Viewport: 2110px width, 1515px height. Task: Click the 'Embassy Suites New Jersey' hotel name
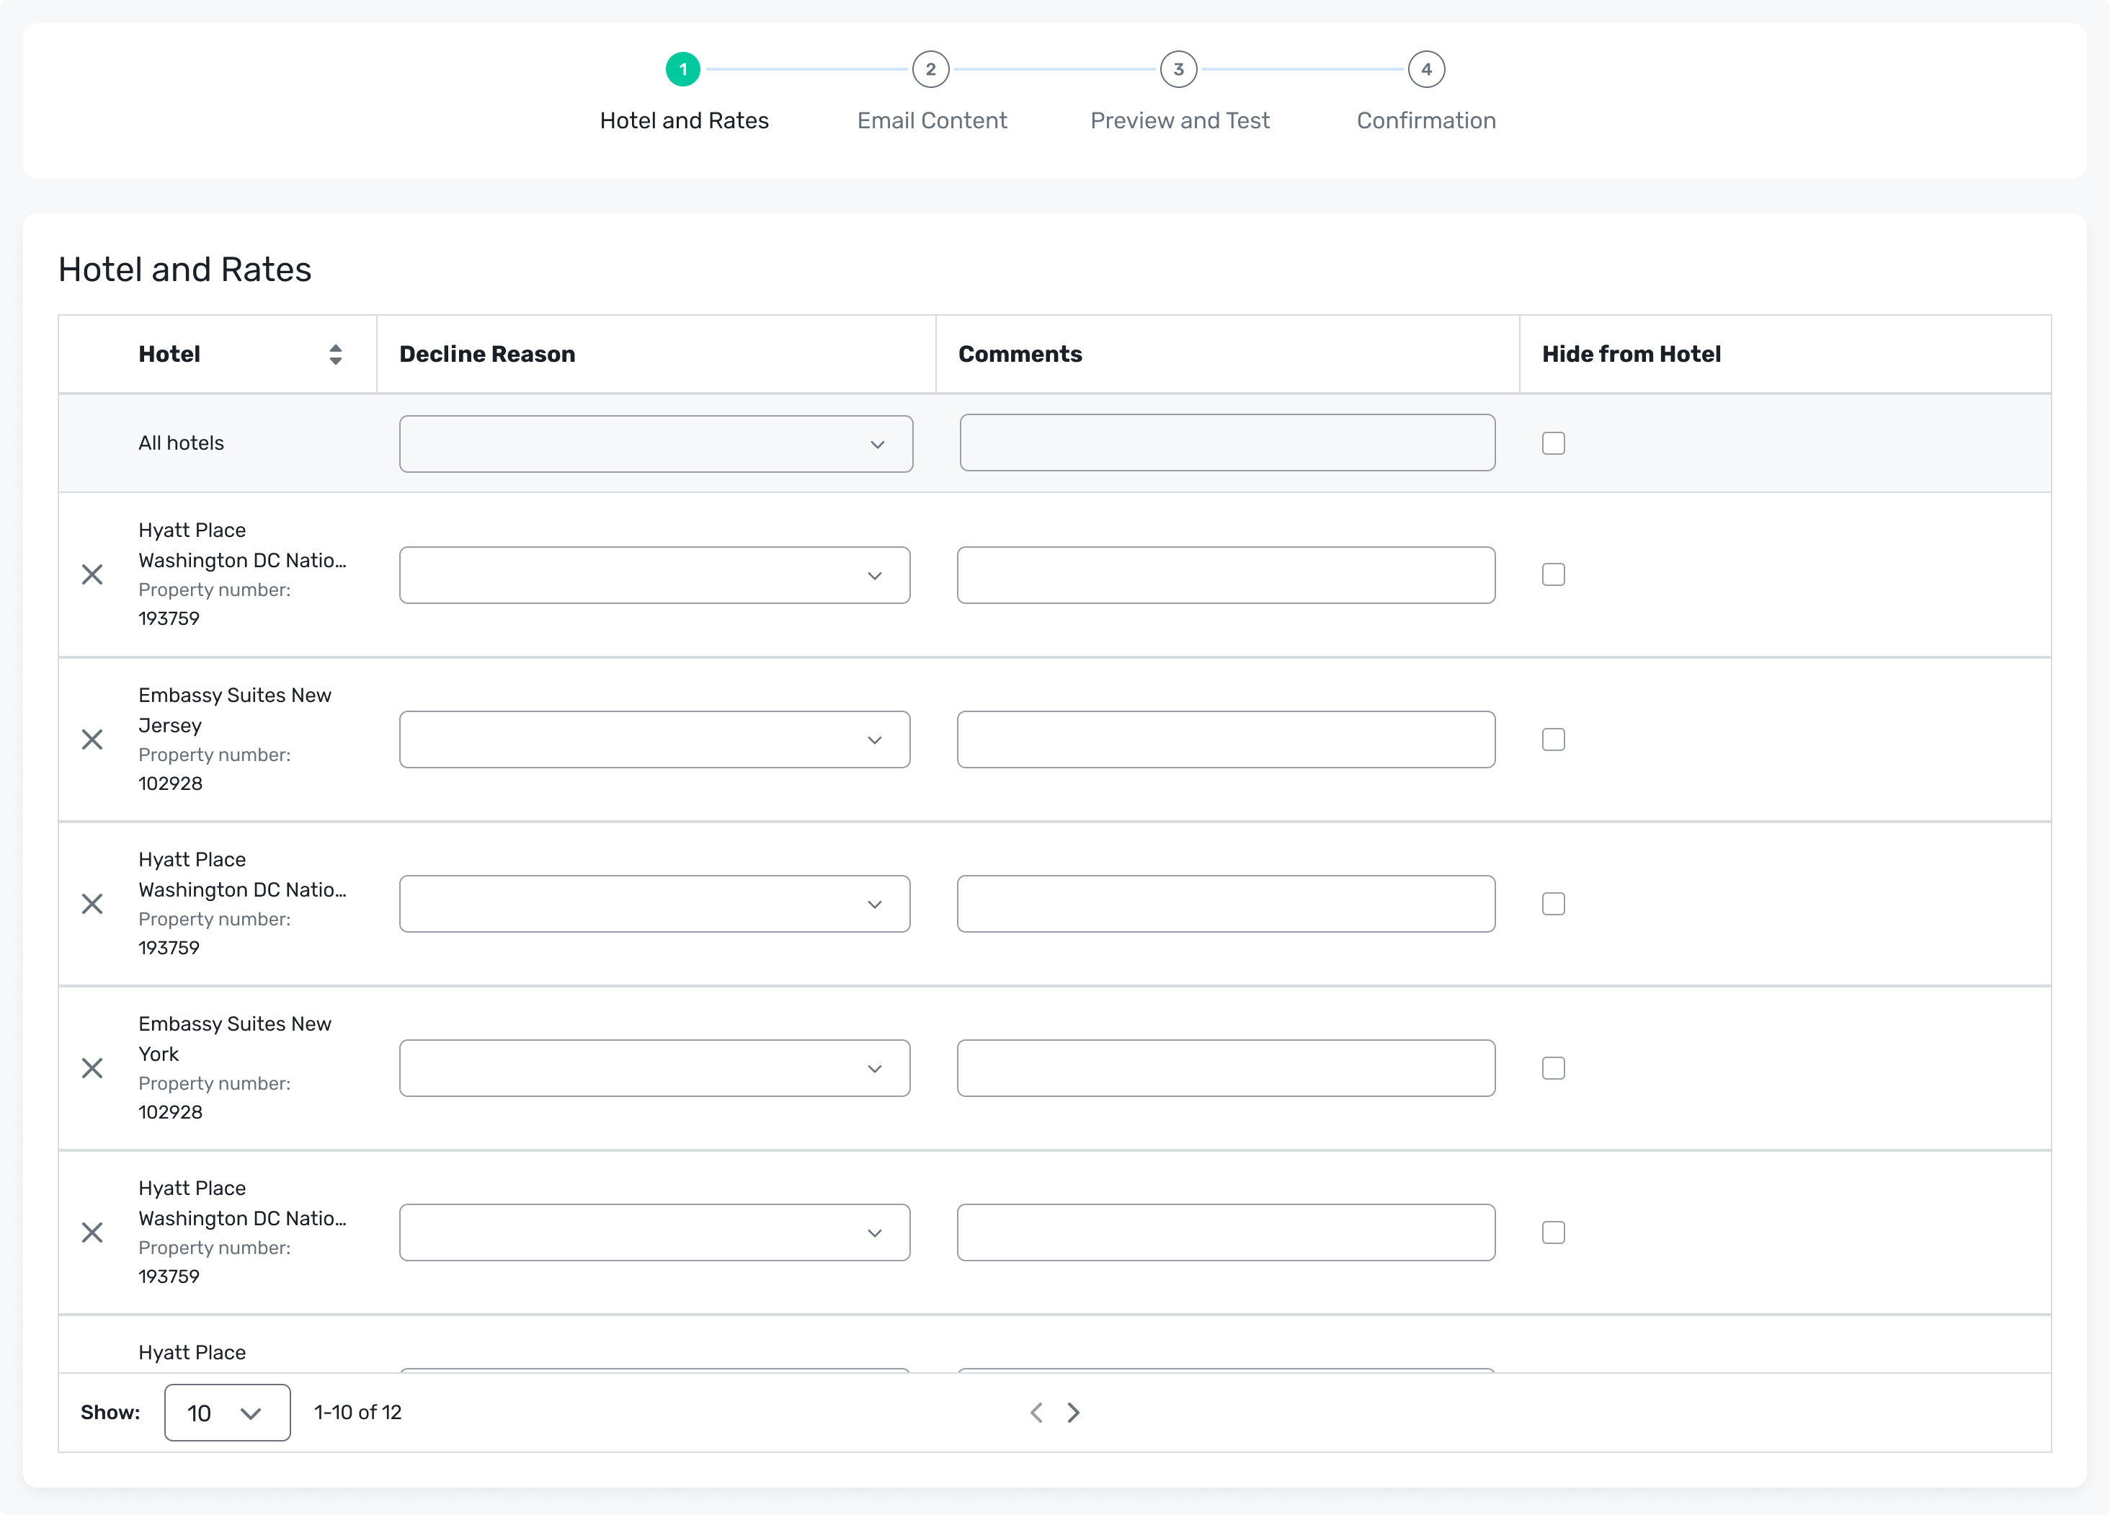click(x=234, y=710)
